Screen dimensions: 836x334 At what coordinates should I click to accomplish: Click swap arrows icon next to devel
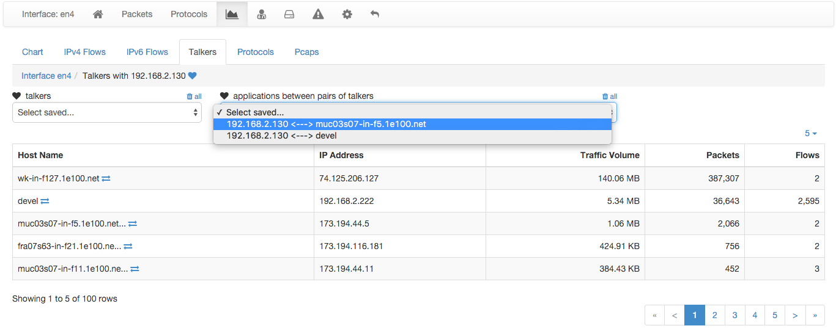(45, 201)
